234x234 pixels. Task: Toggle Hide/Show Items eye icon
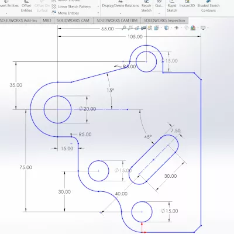(x=177, y=28)
